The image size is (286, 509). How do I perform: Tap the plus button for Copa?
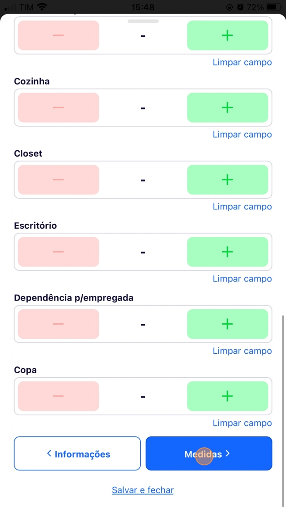point(227,396)
